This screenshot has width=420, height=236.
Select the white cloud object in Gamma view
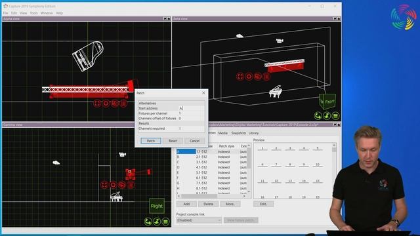tap(56, 163)
